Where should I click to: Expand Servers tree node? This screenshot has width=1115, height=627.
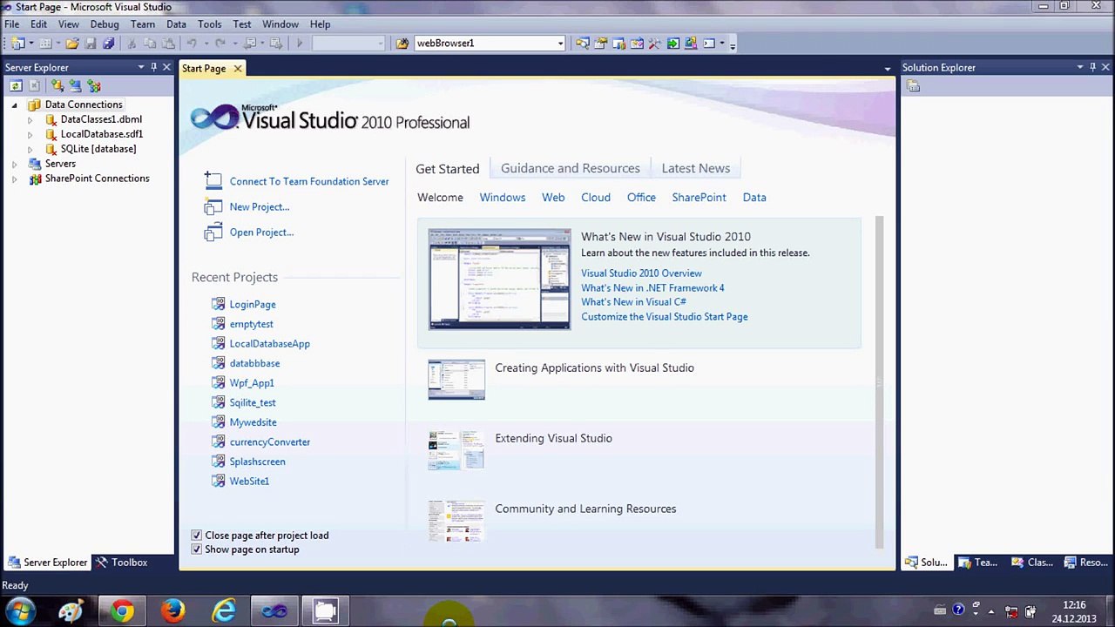tap(14, 164)
